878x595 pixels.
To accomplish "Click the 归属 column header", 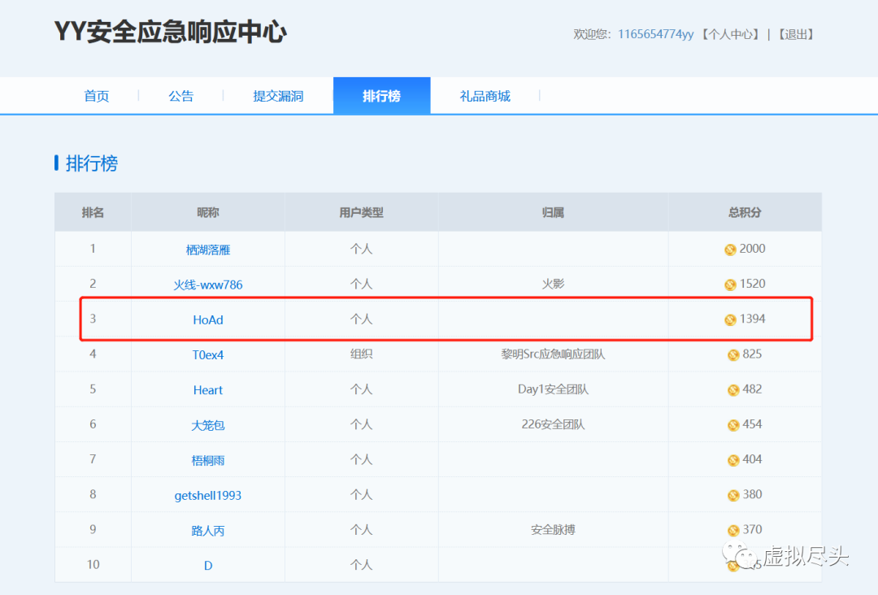I will point(553,212).
